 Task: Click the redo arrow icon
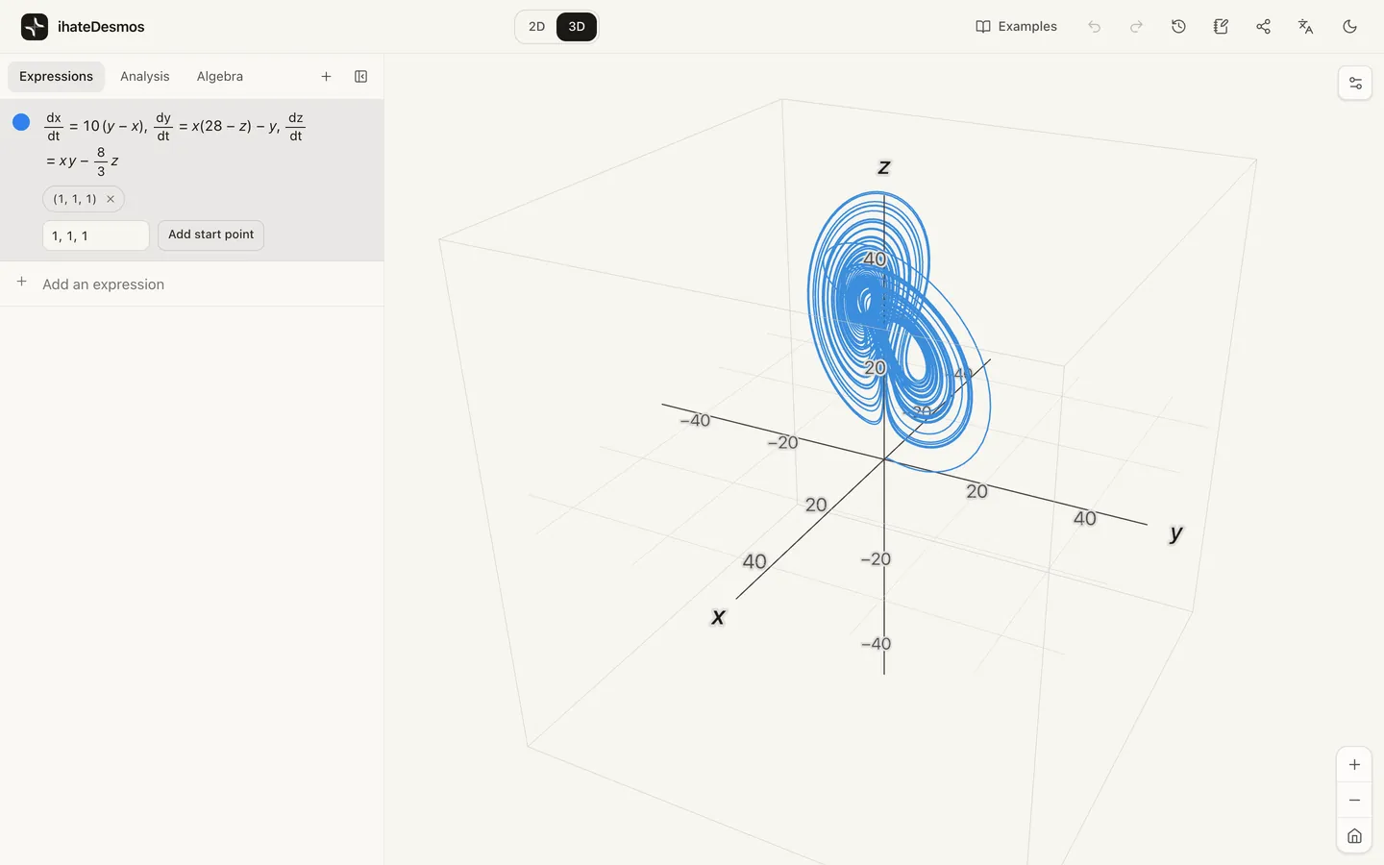1136,27
